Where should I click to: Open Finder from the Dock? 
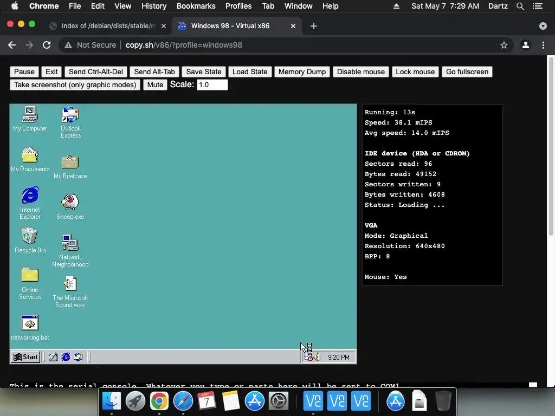112,401
